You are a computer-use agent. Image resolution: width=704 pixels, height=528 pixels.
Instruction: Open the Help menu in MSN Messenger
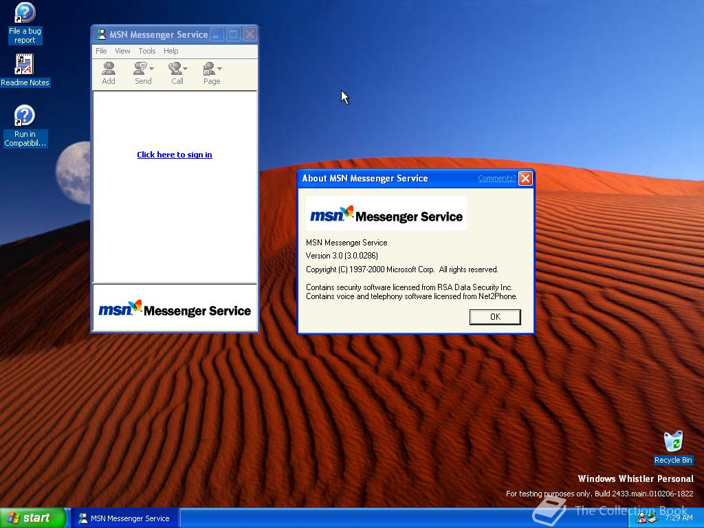170,51
